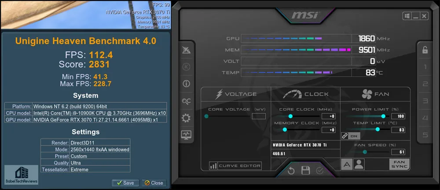Click the Voltage section lightning icon
The image size is (440, 190).
click(219, 94)
